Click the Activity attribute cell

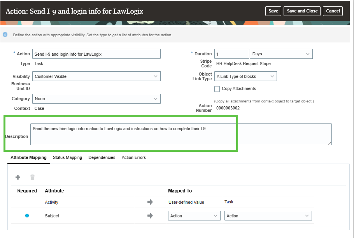pos(51,202)
